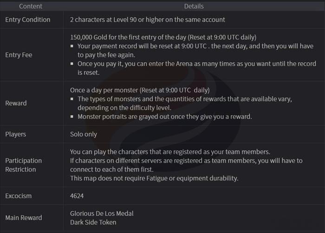Click the Glorious De Los Medal entry
Screen dimensions: 325x233
[102, 214]
